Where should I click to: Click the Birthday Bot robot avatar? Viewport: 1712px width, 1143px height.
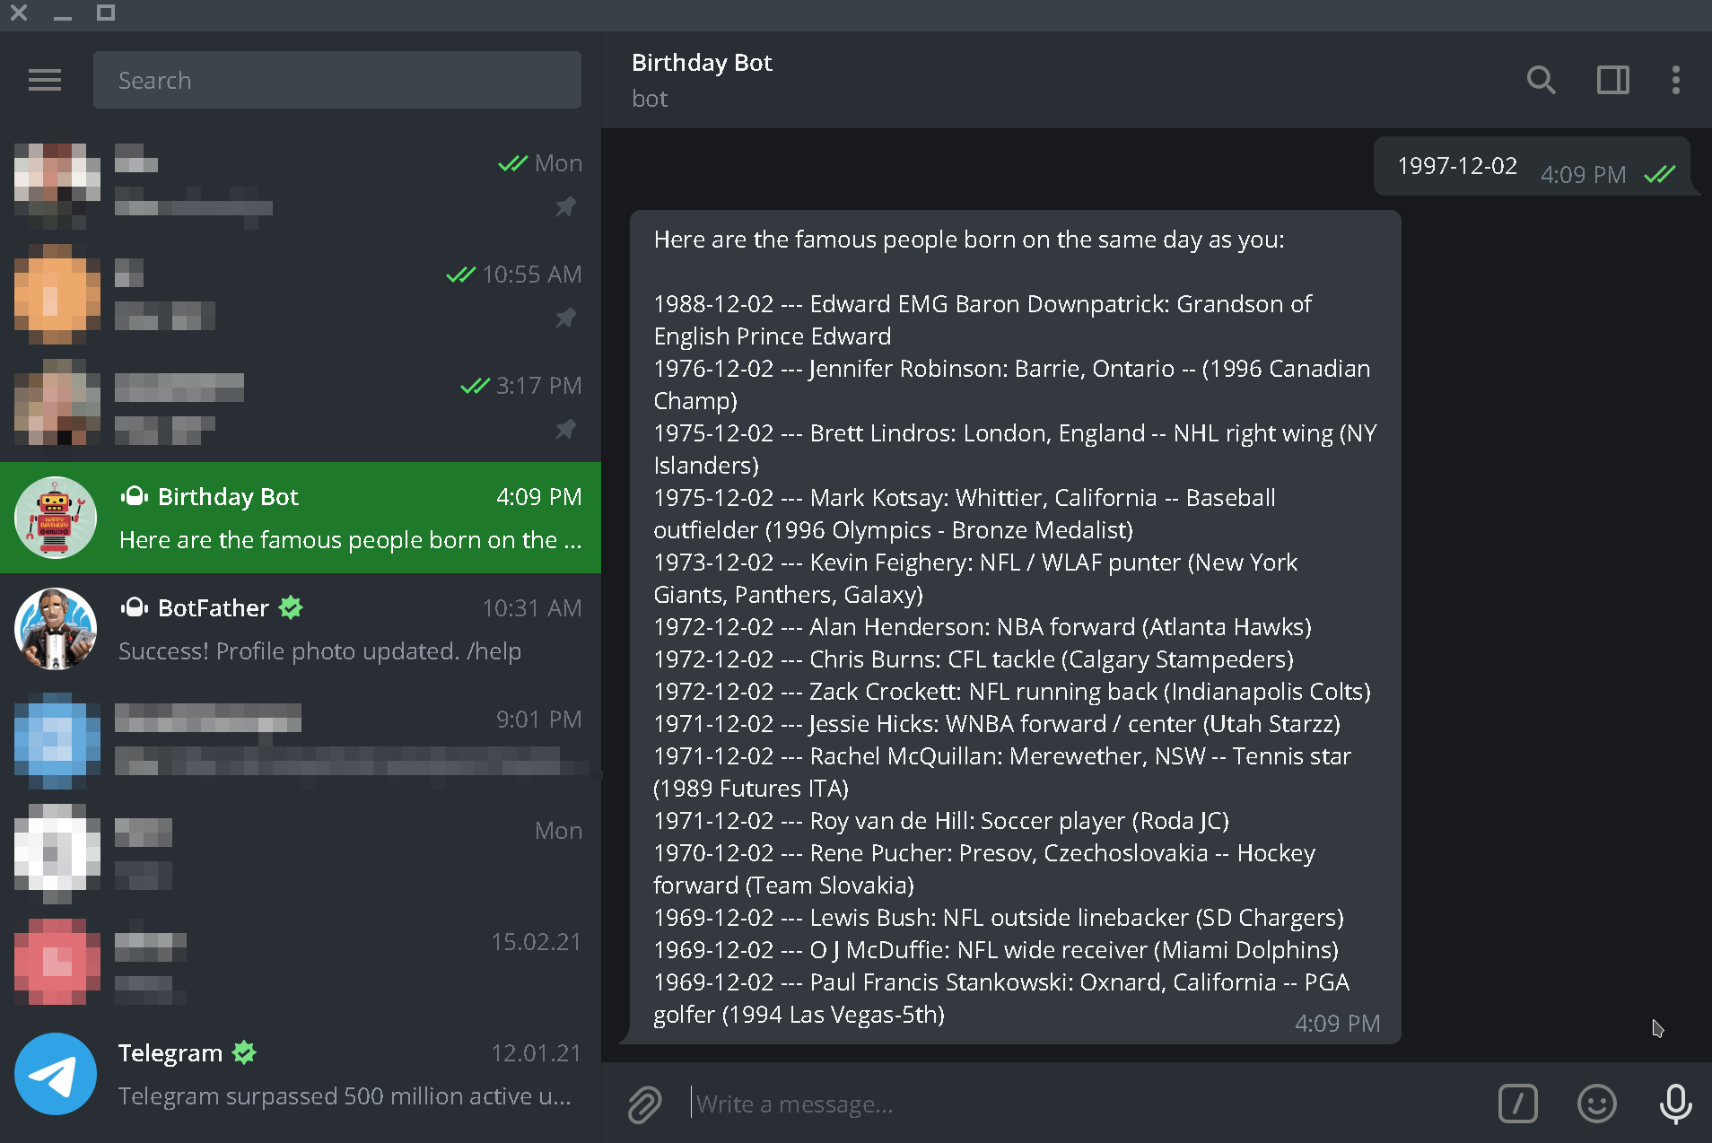click(56, 518)
